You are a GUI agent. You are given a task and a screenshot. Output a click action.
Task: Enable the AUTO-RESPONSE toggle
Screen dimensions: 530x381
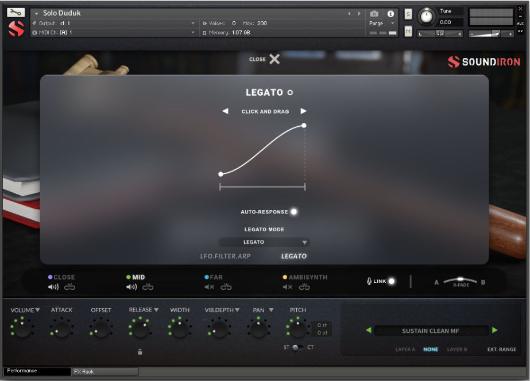294,212
